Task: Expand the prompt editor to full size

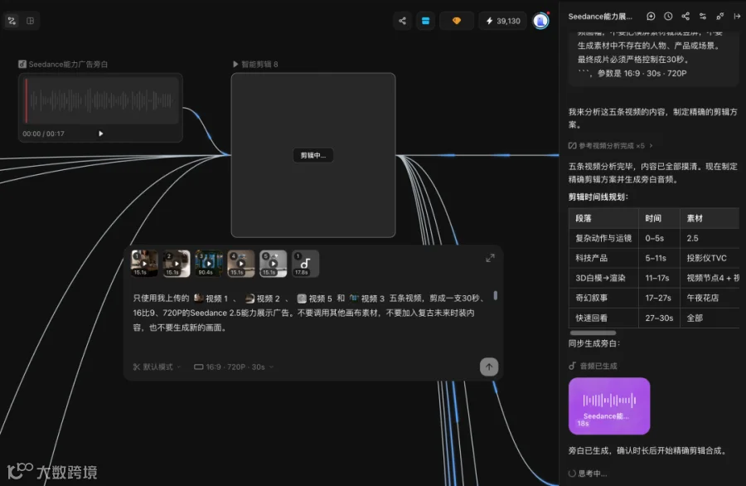Action: click(490, 258)
